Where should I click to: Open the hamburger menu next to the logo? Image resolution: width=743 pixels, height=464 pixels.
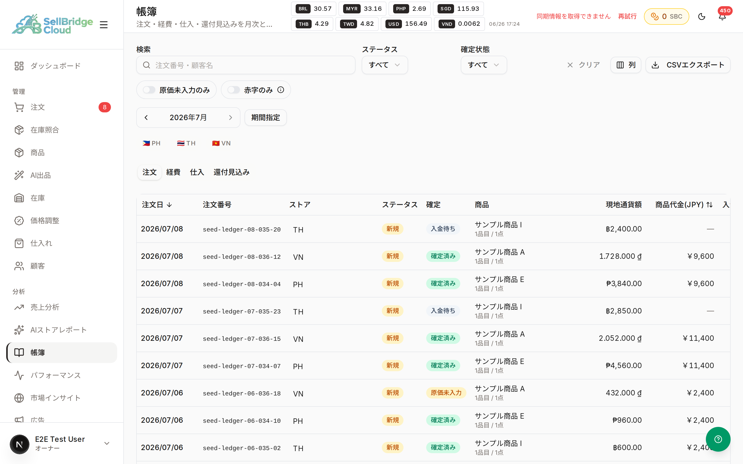tap(104, 24)
